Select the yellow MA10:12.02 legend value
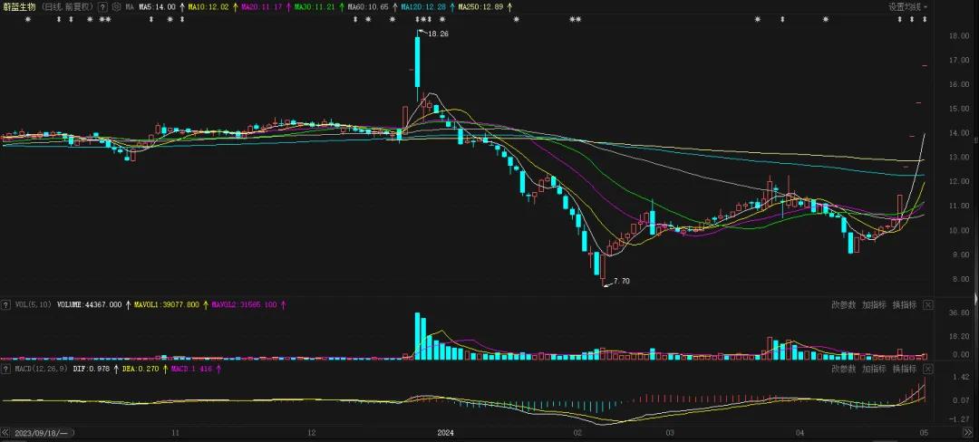 (x=208, y=7)
